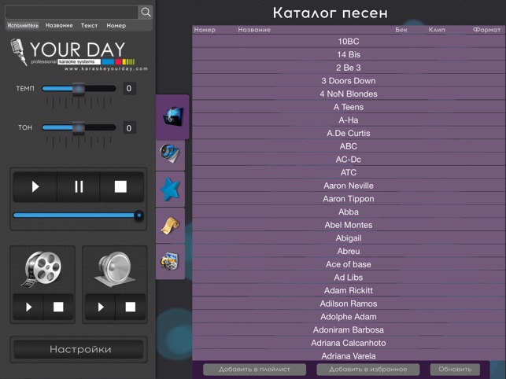
Task: Select artist Aaron Neville
Action: 349,186
